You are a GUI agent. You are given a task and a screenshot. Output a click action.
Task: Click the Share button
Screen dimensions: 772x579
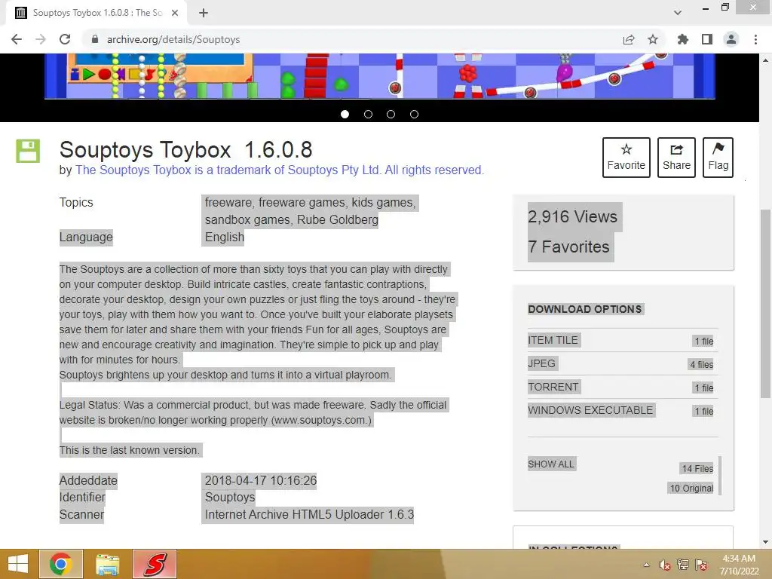coord(676,158)
